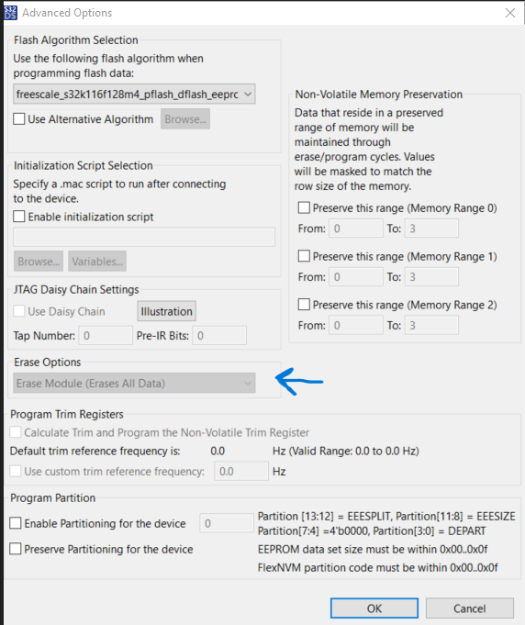The image size is (525, 625).
Task: Click the custom trim frequency field
Action: pos(241,472)
